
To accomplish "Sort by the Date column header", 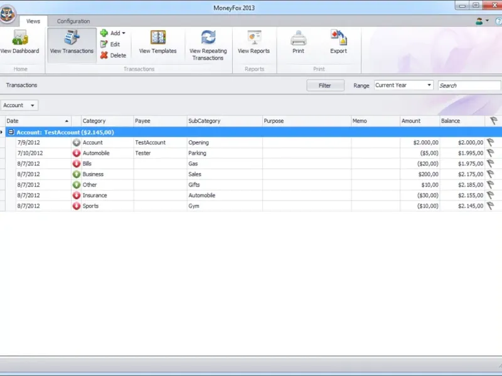I will [38, 121].
